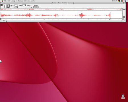The image size is (128, 102).
Task: Open the Options menu
Action: pos(20,1)
